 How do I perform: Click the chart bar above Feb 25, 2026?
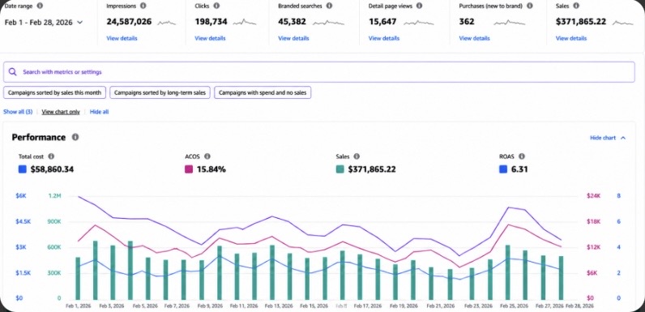507,272
